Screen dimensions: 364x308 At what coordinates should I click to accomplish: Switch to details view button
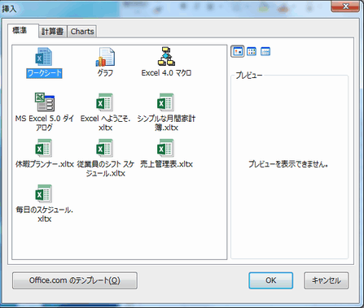[x=265, y=51]
